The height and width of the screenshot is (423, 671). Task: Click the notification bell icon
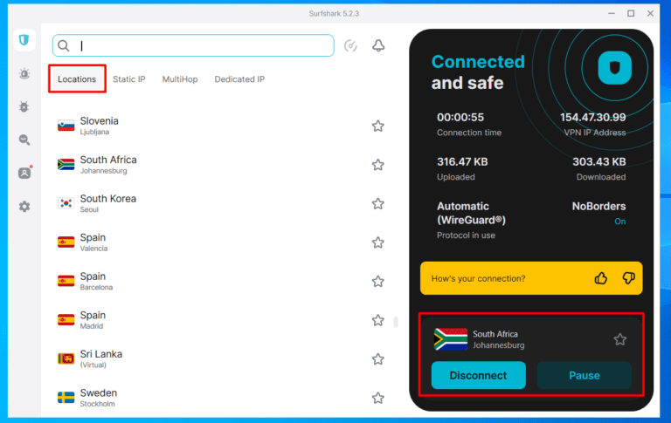pyautogui.click(x=378, y=46)
